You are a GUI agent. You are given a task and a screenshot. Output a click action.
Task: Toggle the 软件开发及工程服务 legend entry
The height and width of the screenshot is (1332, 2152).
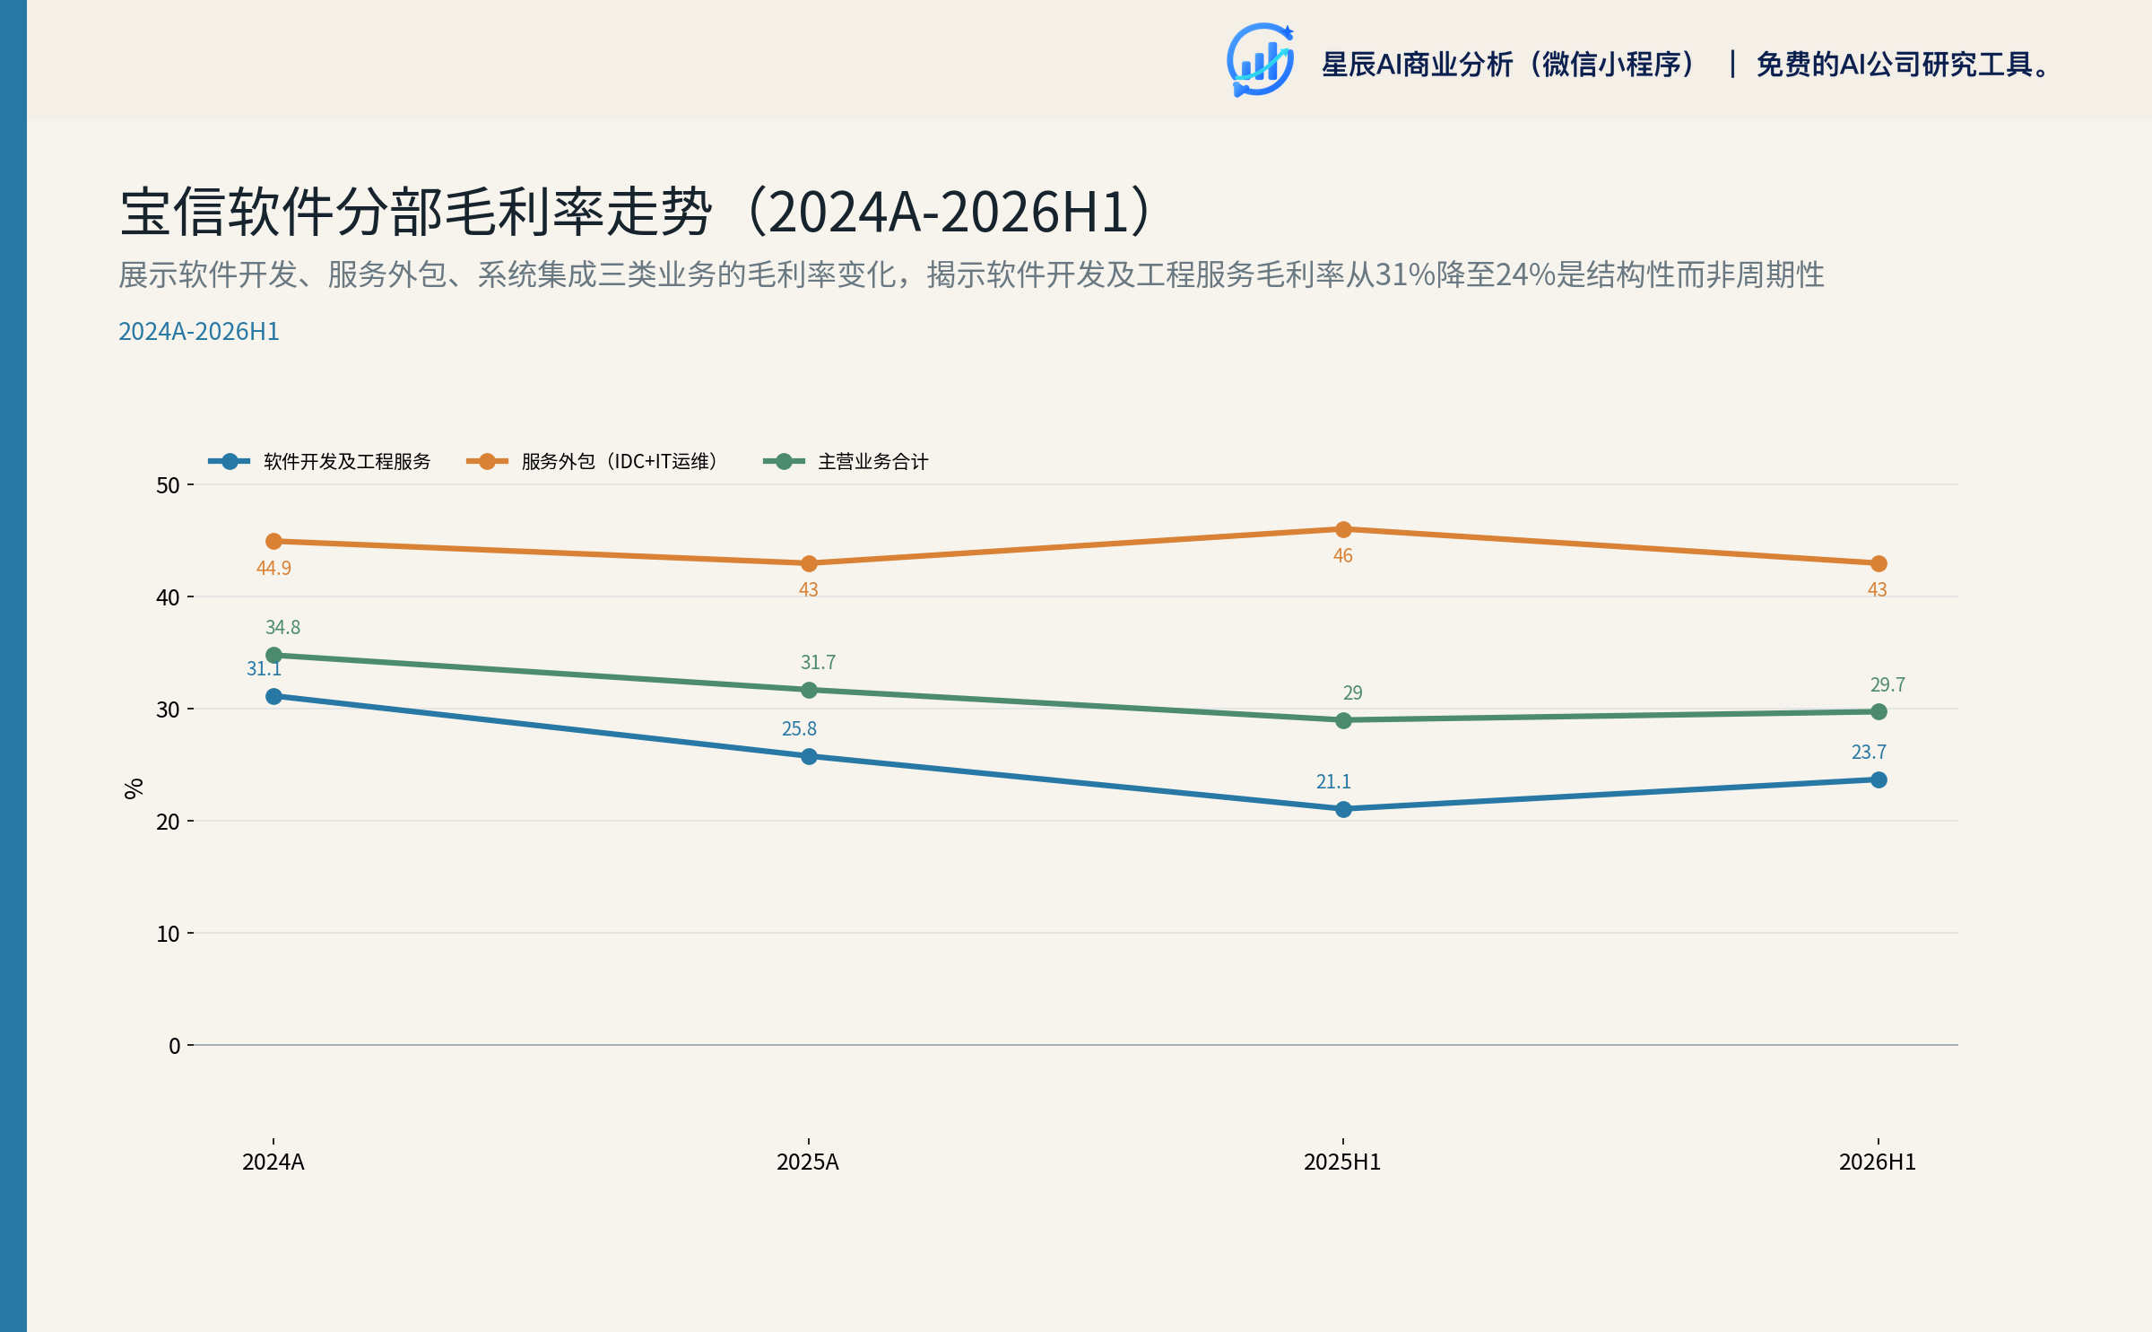[319, 461]
